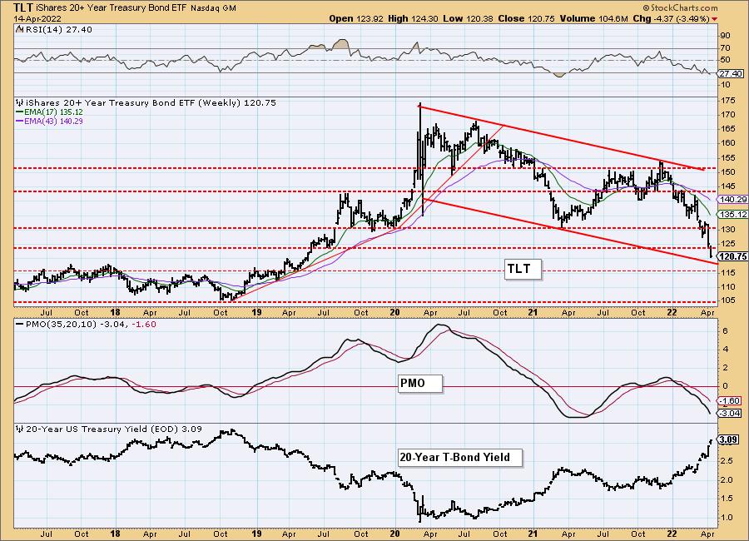Click the iShares ETF (Weekly) 120.75 panel label
The image size is (749, 541).
click(151, 102)
